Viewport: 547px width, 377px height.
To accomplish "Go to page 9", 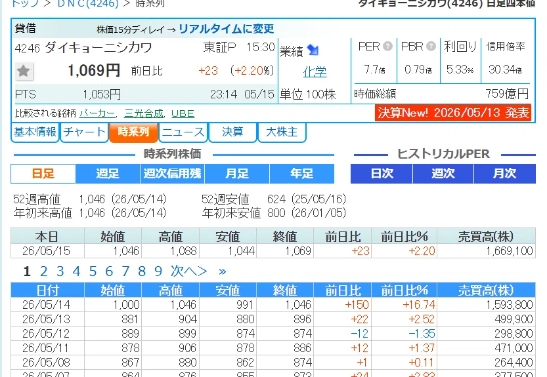I will (158, 271).
